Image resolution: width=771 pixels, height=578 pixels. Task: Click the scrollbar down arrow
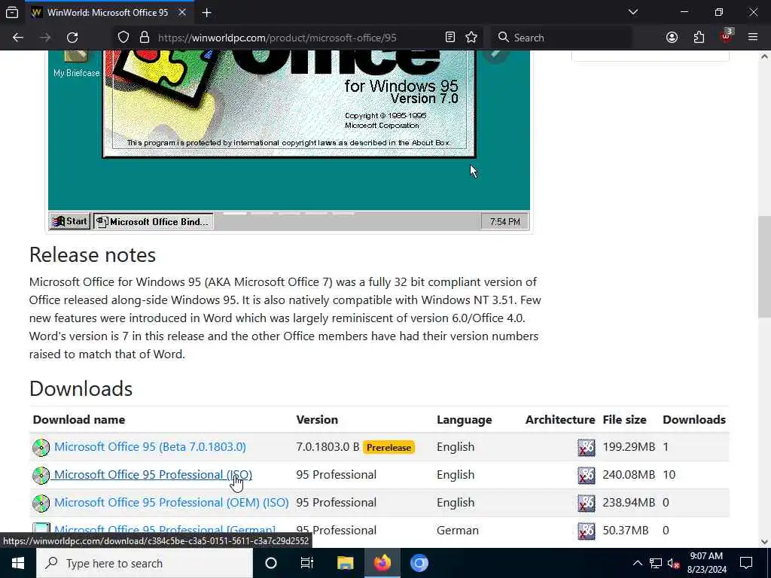pyautogui.click(x=764, y=542)
